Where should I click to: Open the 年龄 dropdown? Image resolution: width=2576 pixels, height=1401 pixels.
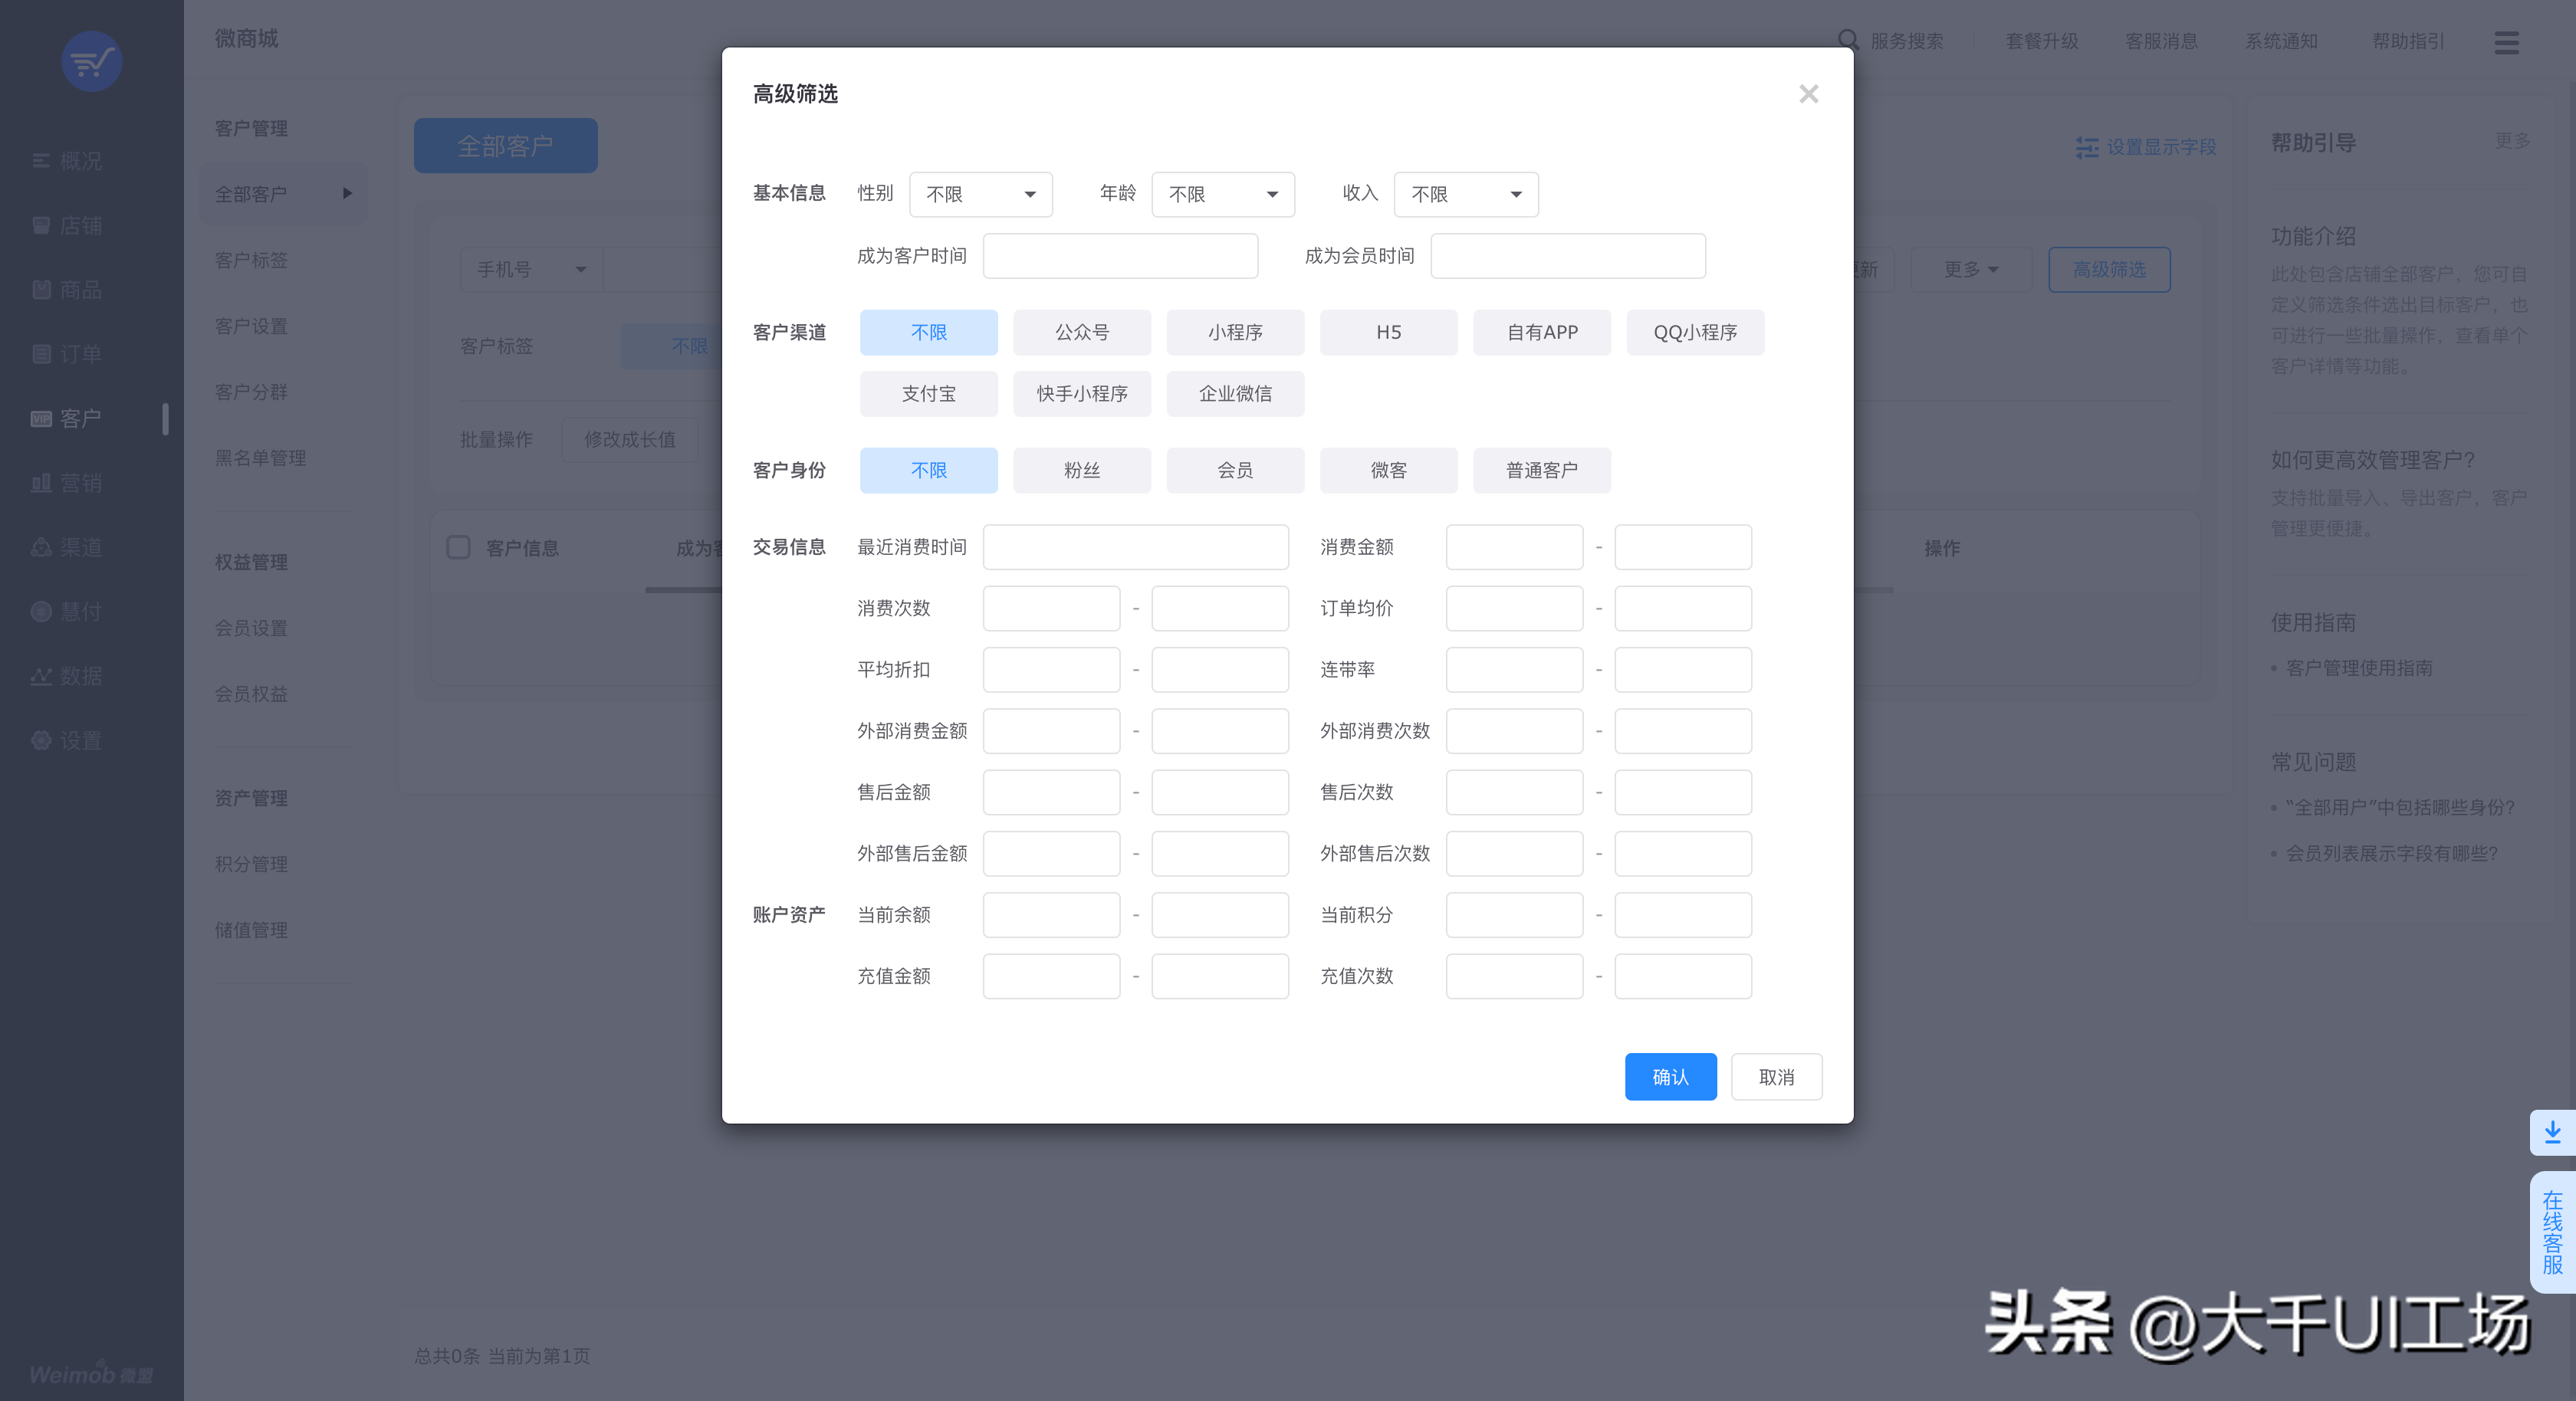coord(1222,194)
